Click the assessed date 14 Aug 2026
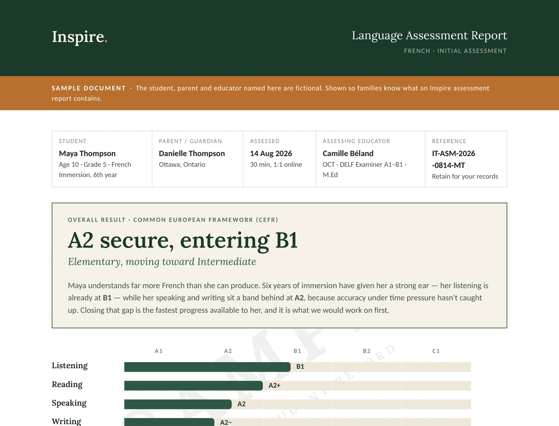Viewport: 559px width, 426px height. point(271,154)
